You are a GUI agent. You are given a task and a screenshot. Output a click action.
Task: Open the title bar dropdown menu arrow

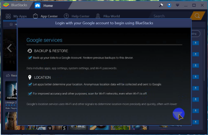click(x=177, y=5)
